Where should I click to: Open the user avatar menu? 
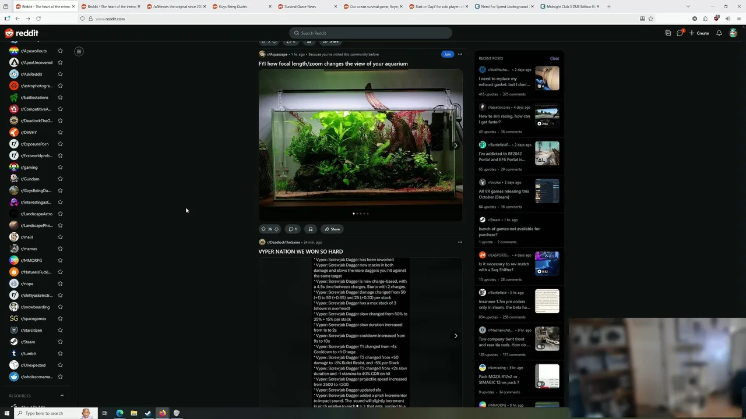tap(734, 33)
